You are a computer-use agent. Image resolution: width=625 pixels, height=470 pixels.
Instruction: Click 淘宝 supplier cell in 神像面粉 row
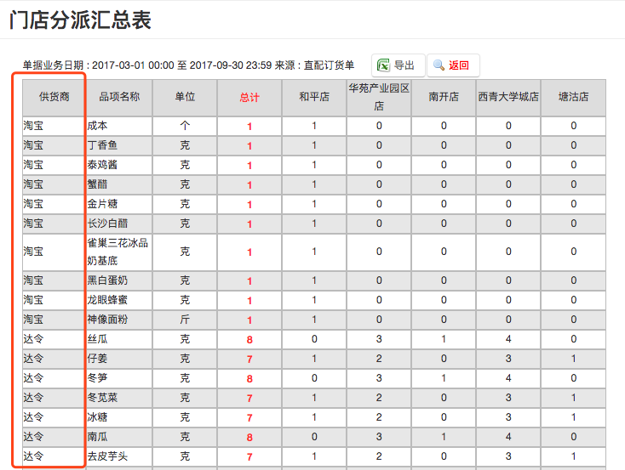point(54,320)
